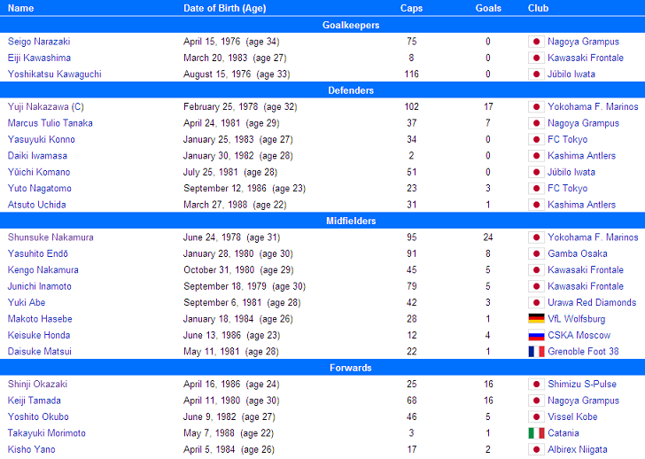Click the Japan flag beside Vissel Kobe
The image size is (645, 459).
pos(536,416)
